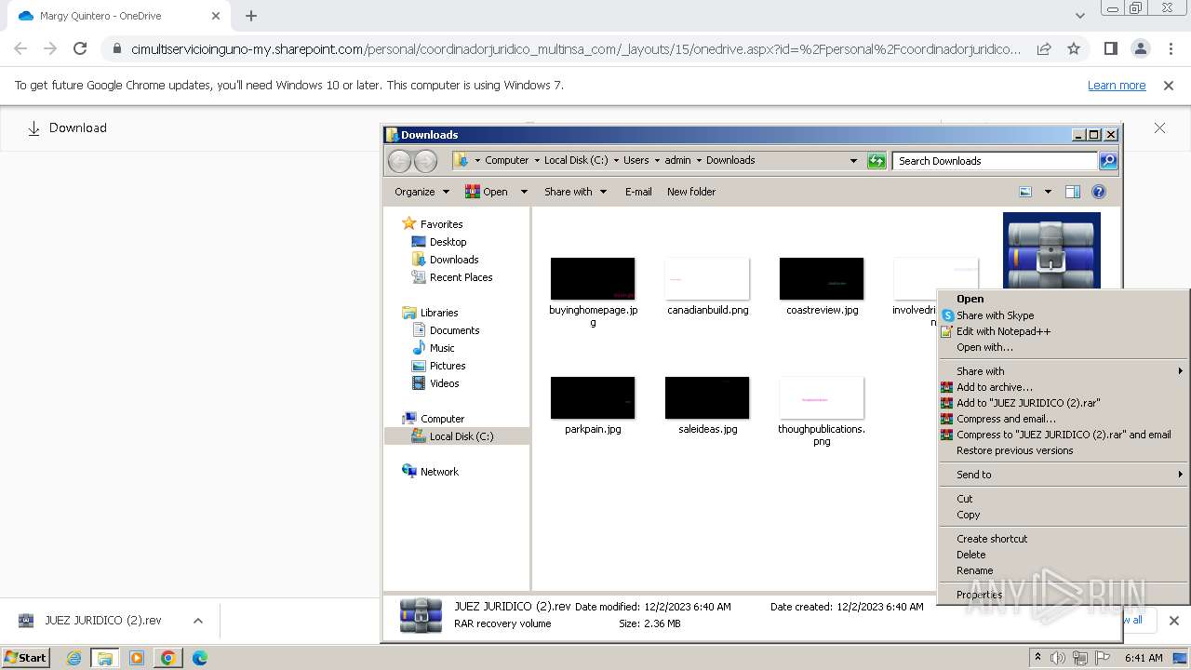Click Explorer forward navigation arrow

pos(425,161)
